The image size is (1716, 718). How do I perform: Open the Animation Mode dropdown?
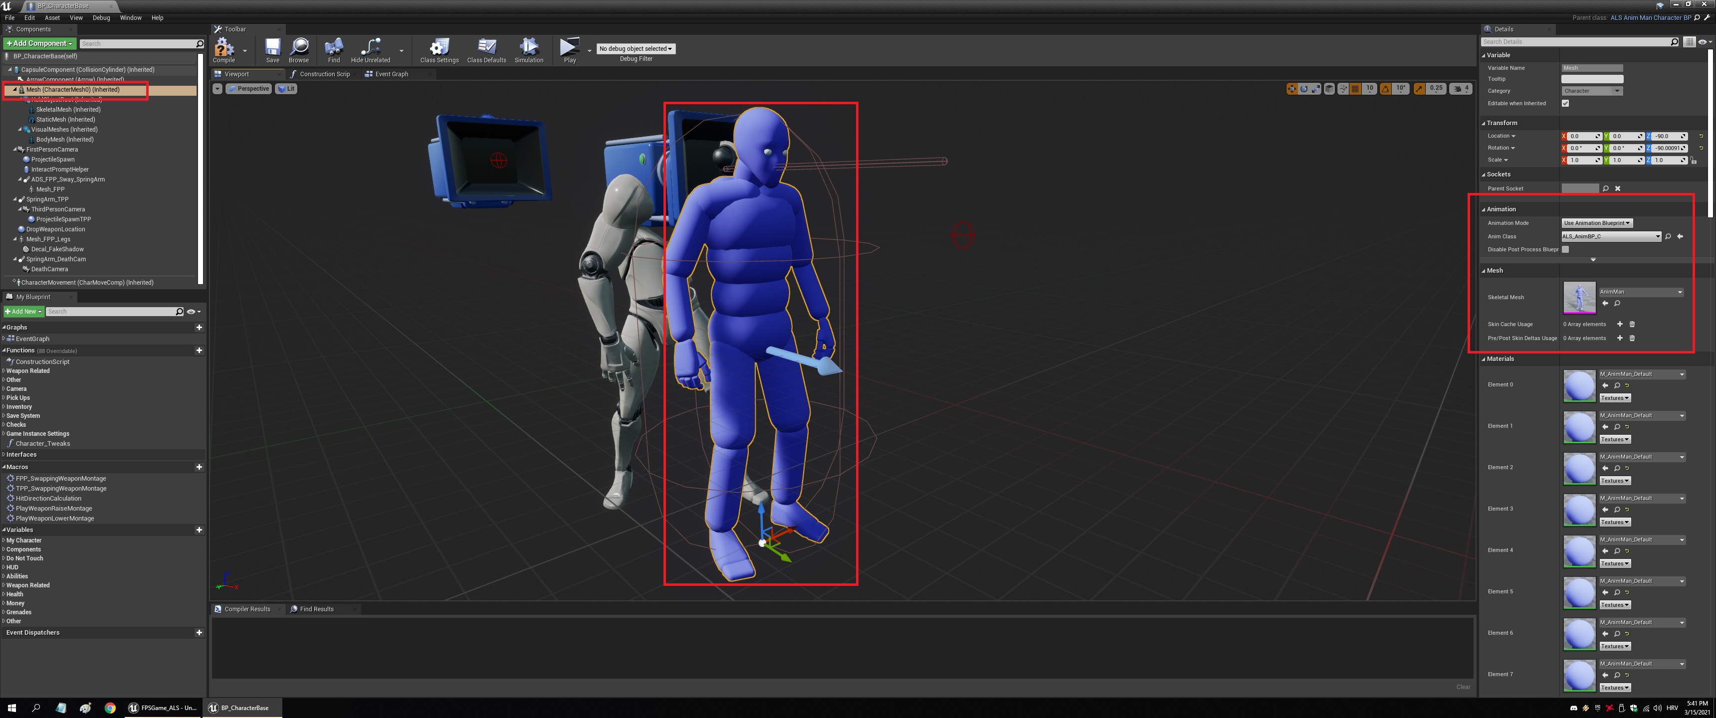1597,223
